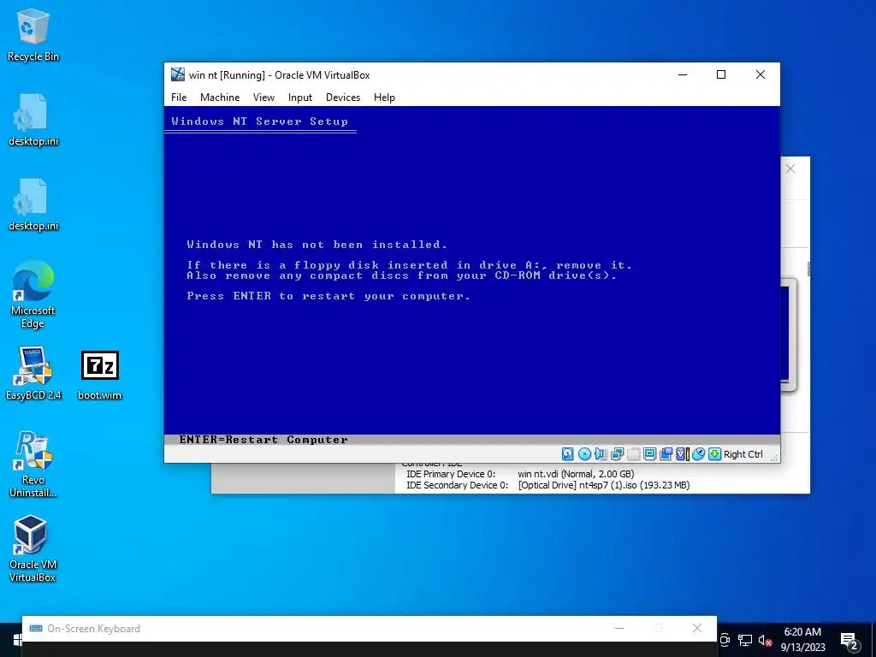Click the Windows Start button
This screenshot has width=876, height=657.
[15, 640]
